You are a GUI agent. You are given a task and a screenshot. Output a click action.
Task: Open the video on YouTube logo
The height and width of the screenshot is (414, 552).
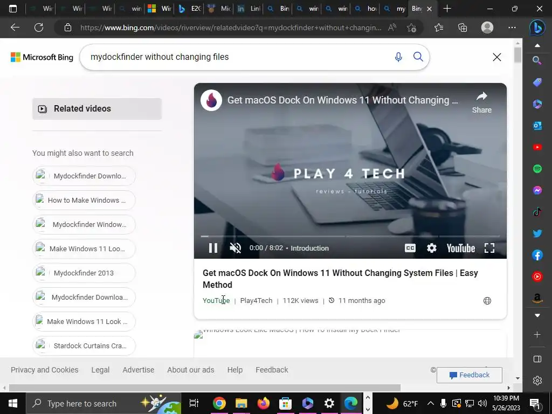point(461,248)
